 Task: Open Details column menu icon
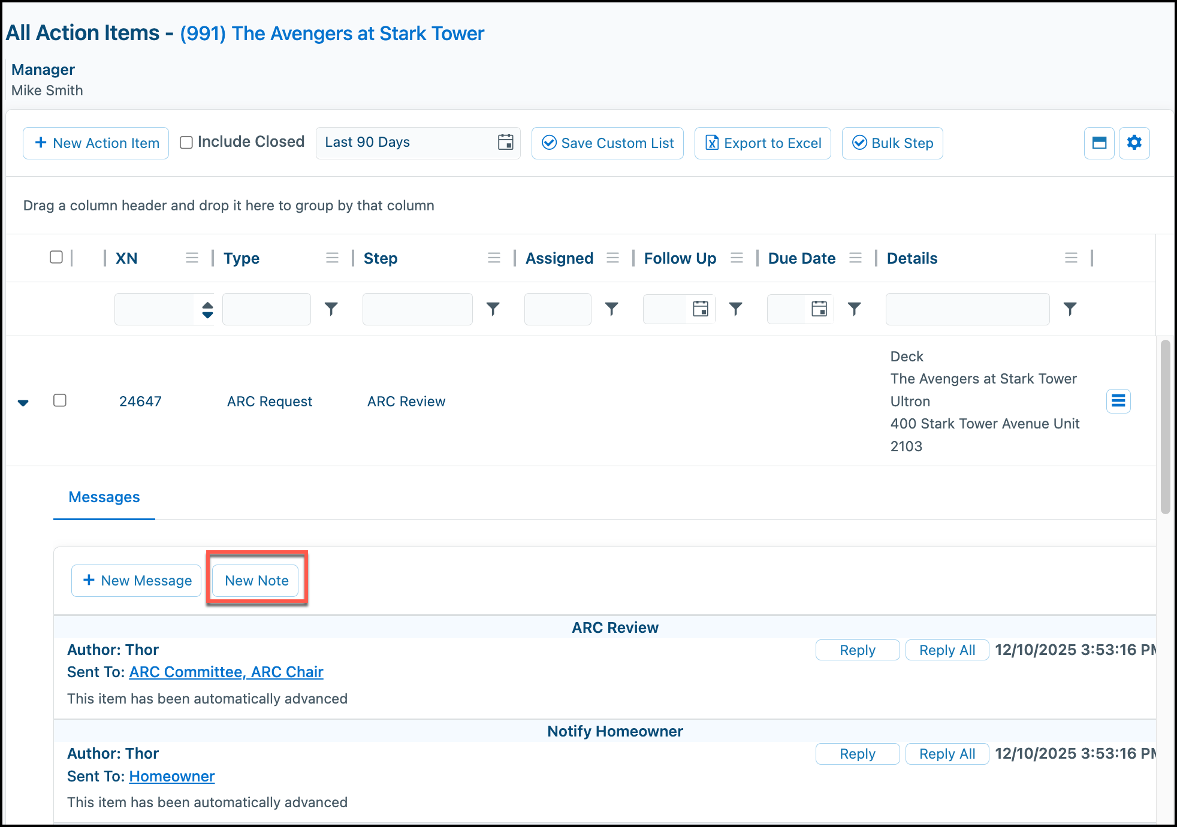click(1071, 258)
